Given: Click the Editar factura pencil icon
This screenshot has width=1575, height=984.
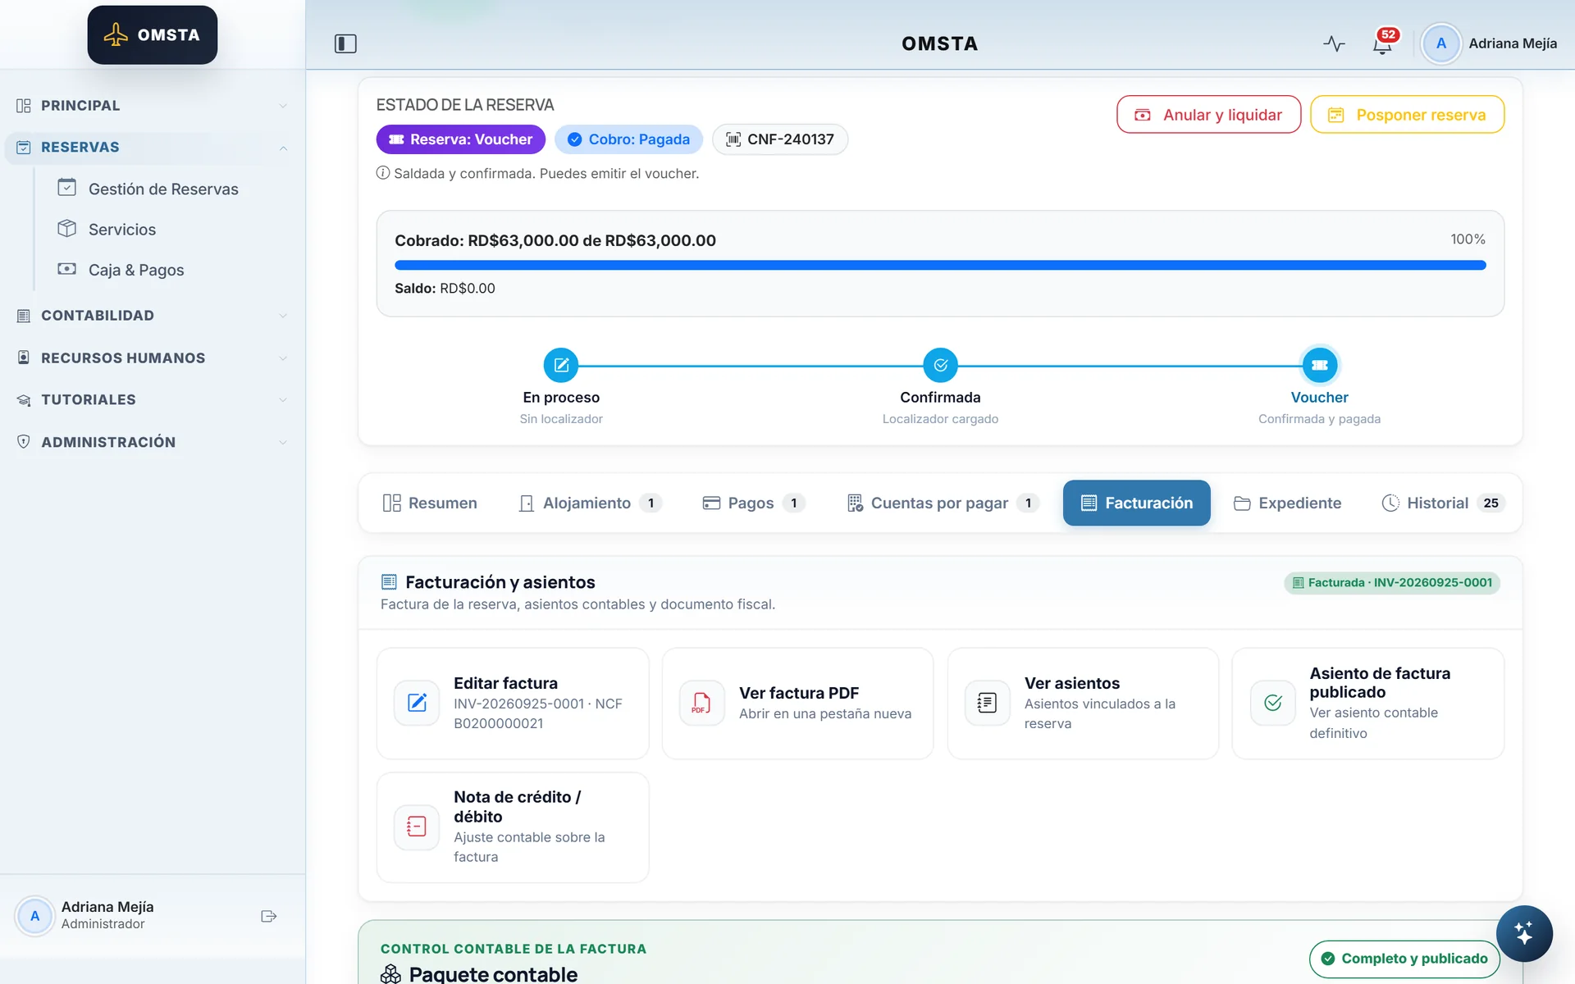Looking at the screenshot, I should coord(417,703).
